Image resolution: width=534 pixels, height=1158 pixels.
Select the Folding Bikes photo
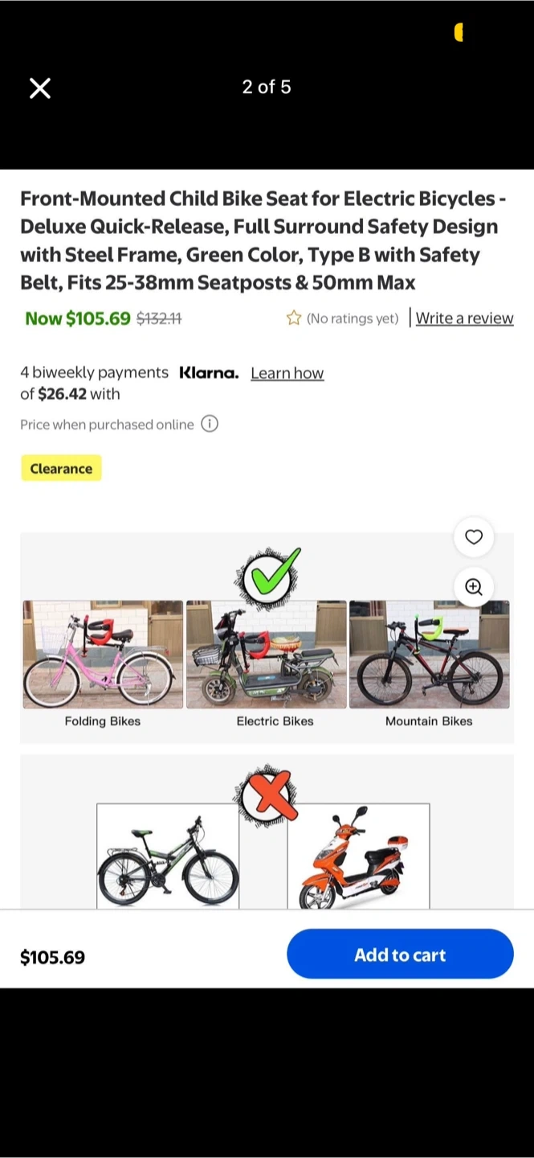(x=103, y=655)
